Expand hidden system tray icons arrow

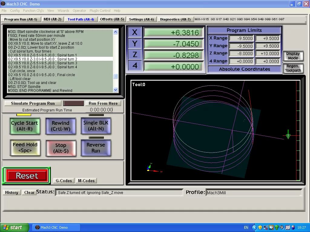[x=255, y=227]
